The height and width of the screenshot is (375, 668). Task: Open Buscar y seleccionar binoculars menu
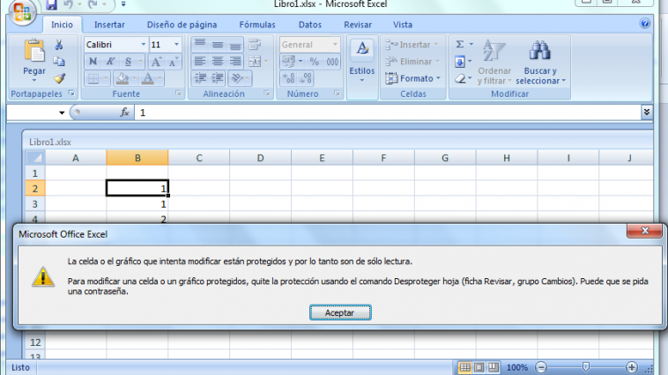click(x=540, y=62)
